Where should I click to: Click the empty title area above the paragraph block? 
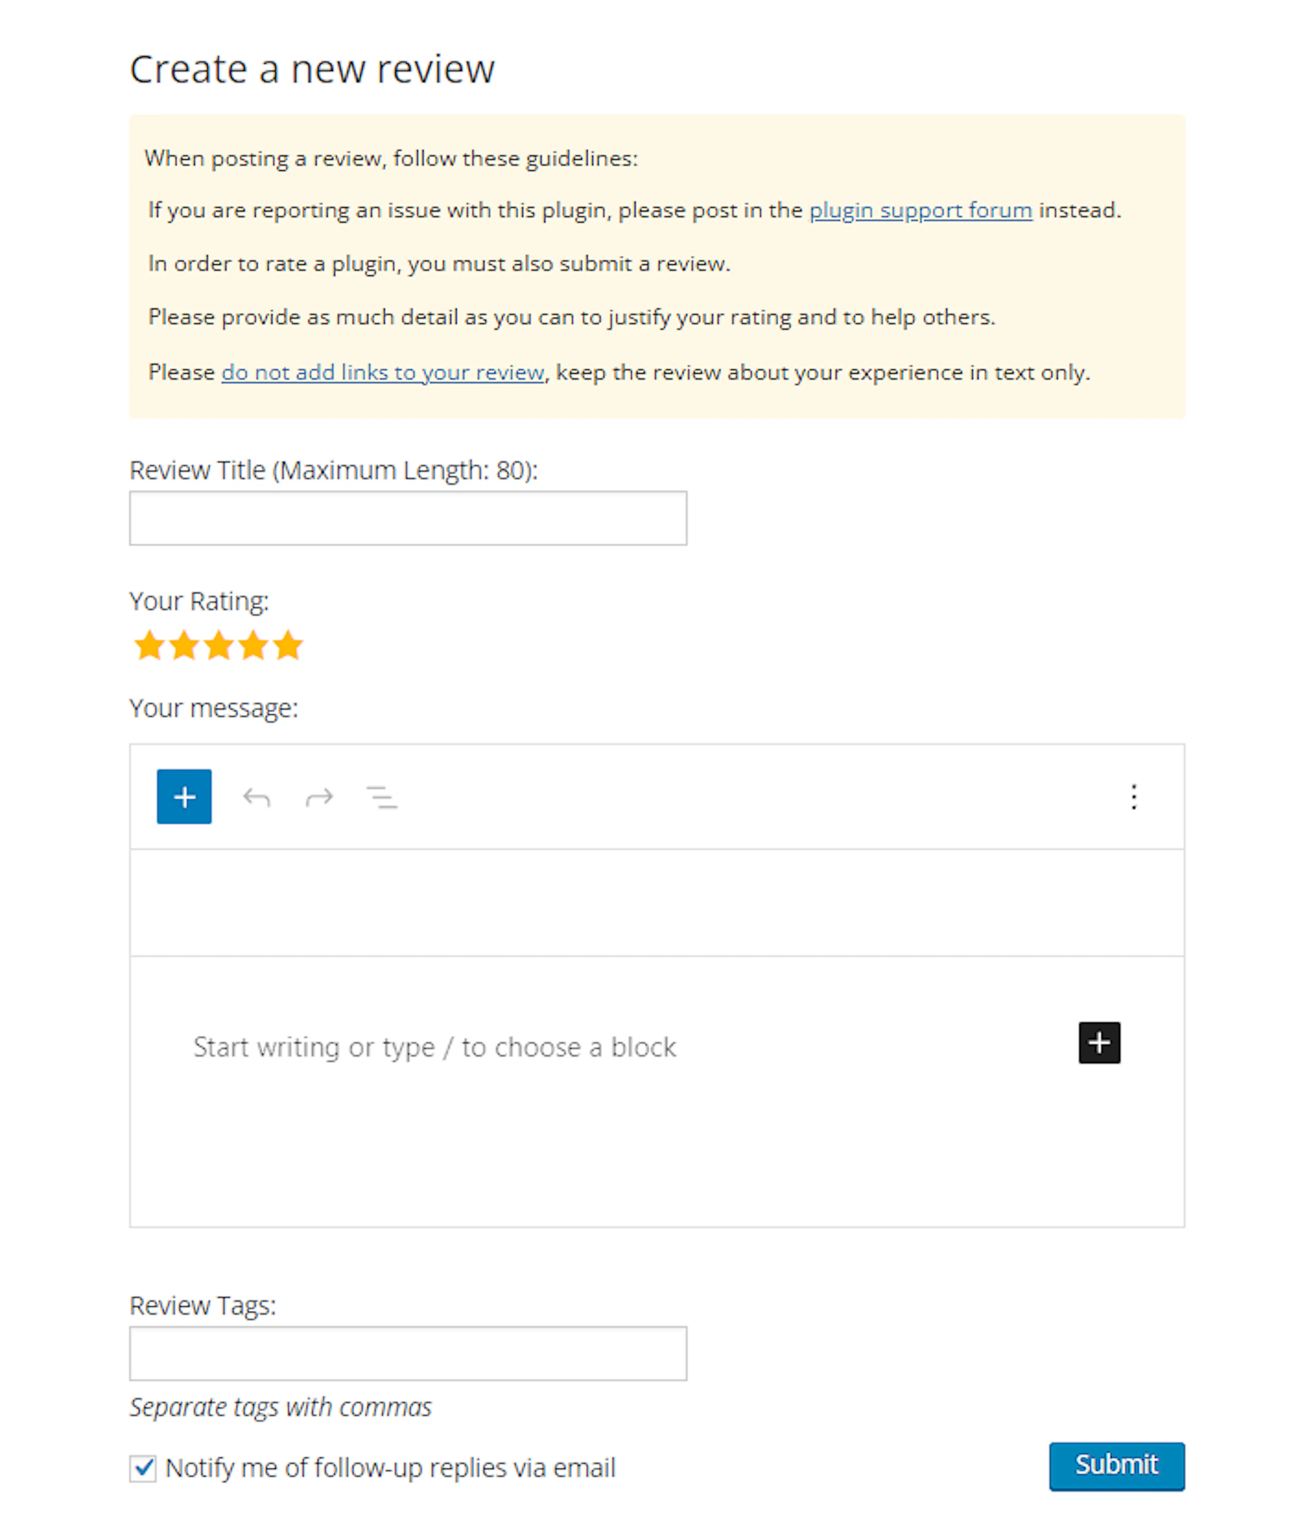point(657,903)
